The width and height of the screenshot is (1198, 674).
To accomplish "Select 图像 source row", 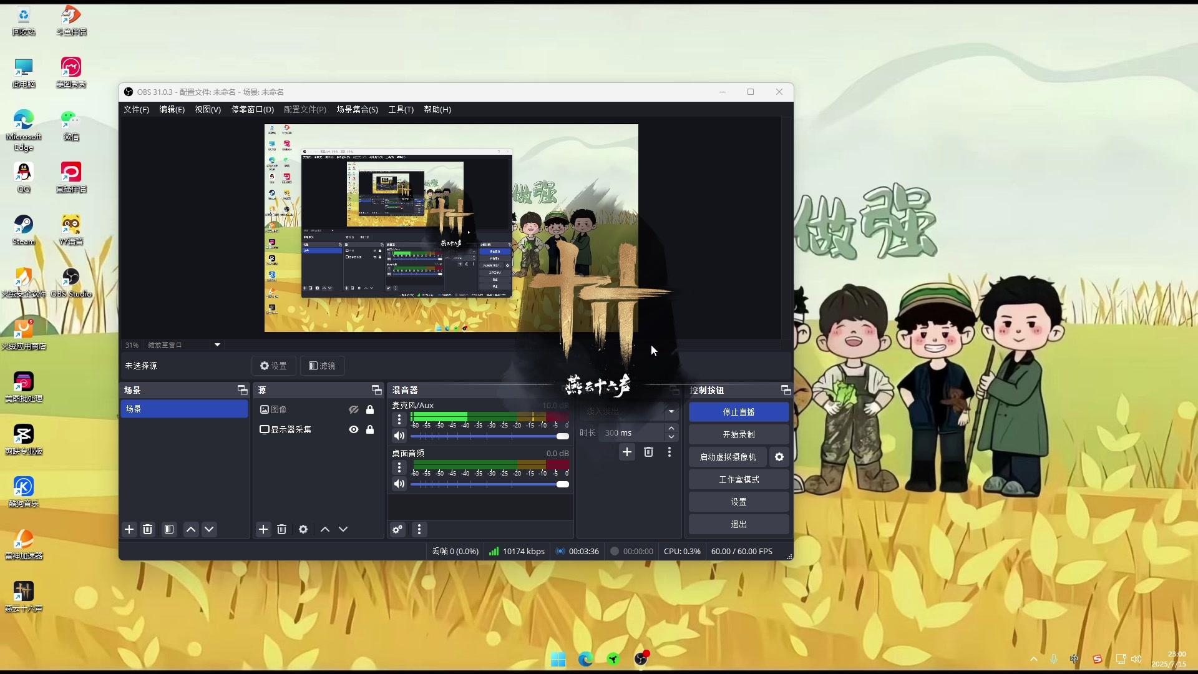I will click(317, 409).
